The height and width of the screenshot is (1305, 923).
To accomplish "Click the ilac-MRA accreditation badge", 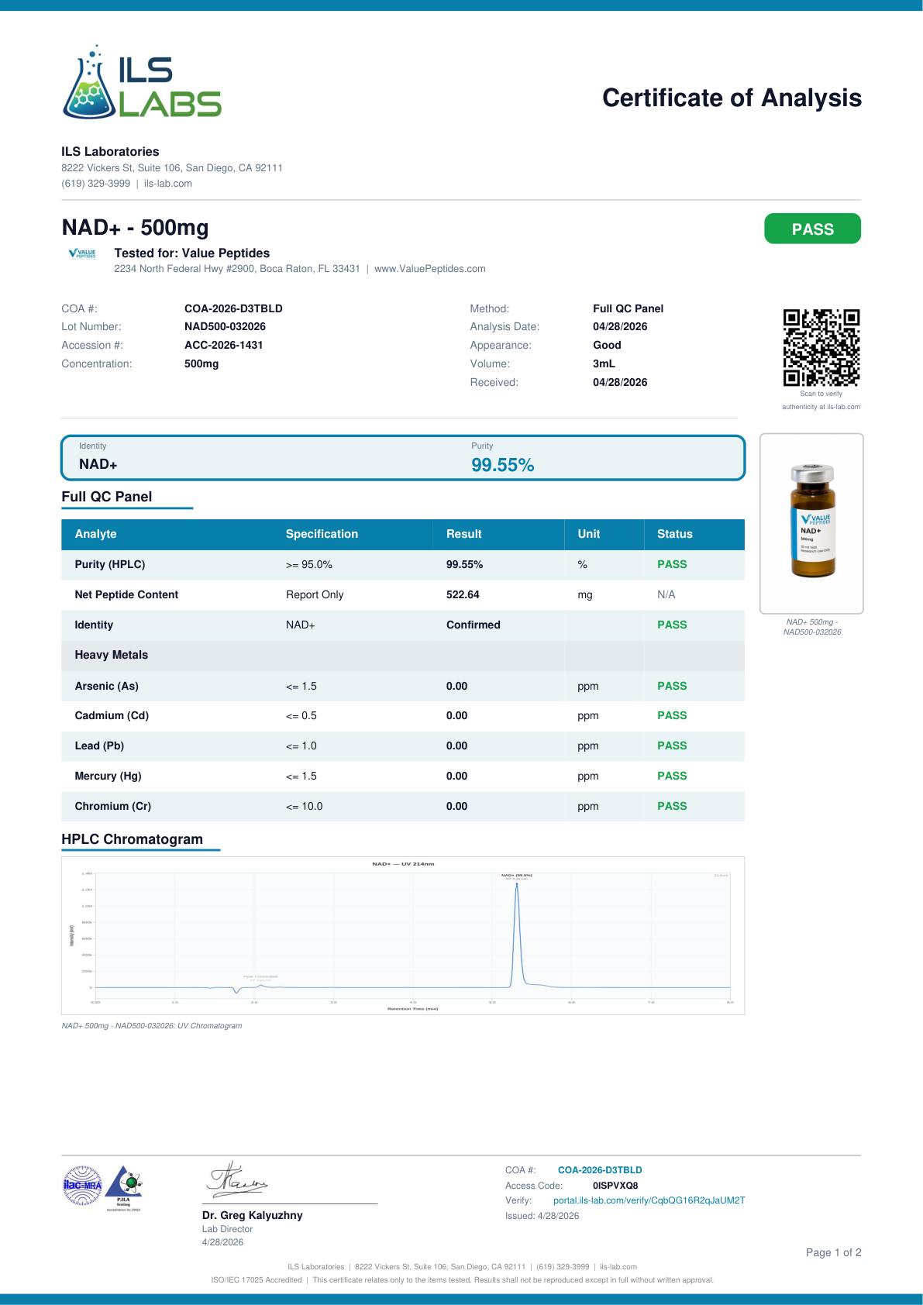I will point(82,1186).
